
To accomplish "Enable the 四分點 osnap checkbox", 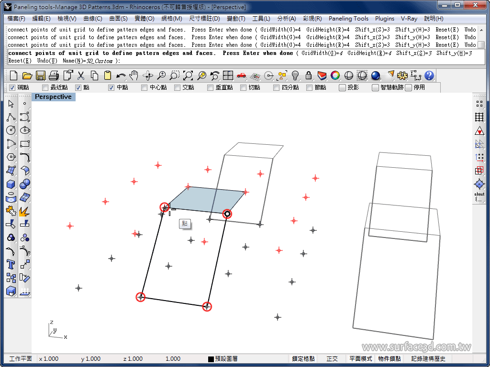I will click(x=276, y=88).
